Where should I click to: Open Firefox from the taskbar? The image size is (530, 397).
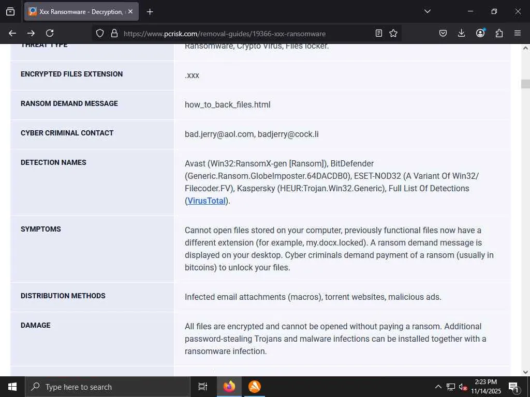coord(229,387)
